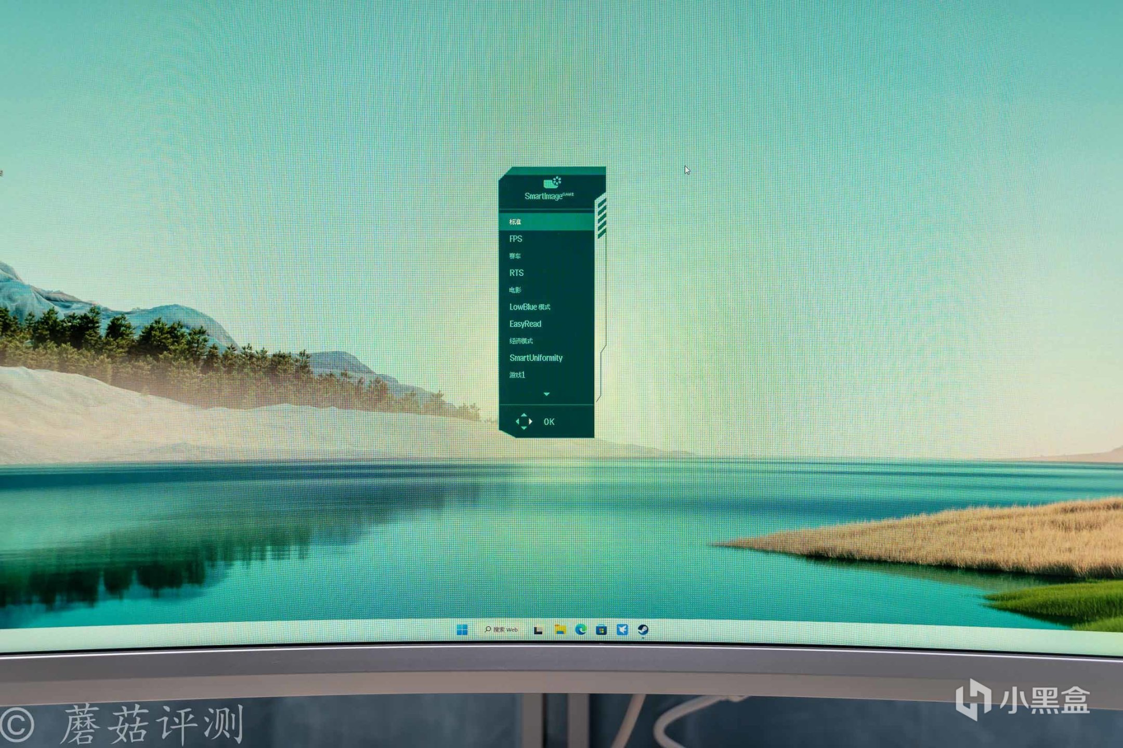Confirm with the OK label in the OSD

549,422
